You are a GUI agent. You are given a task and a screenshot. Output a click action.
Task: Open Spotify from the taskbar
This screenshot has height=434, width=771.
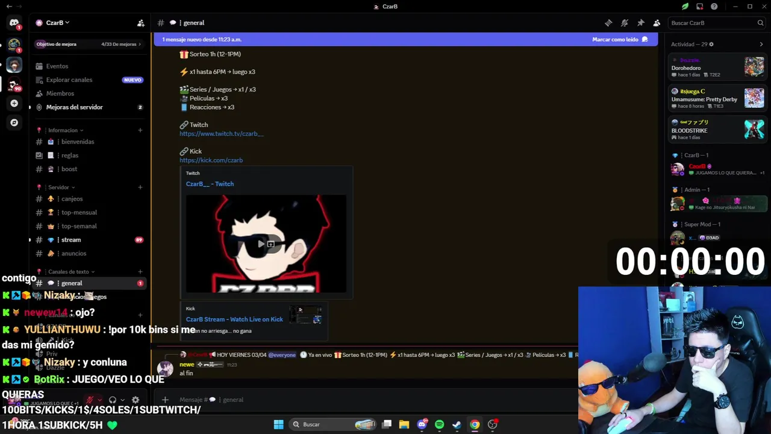point(439,424)
